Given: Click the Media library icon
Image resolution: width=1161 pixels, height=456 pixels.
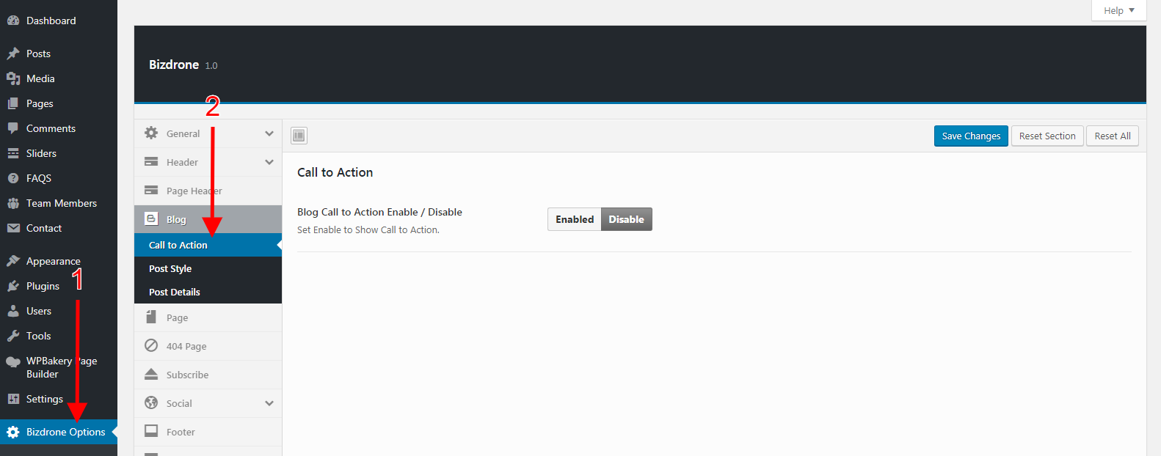Looking at the screenshot, I should [13, 78].
